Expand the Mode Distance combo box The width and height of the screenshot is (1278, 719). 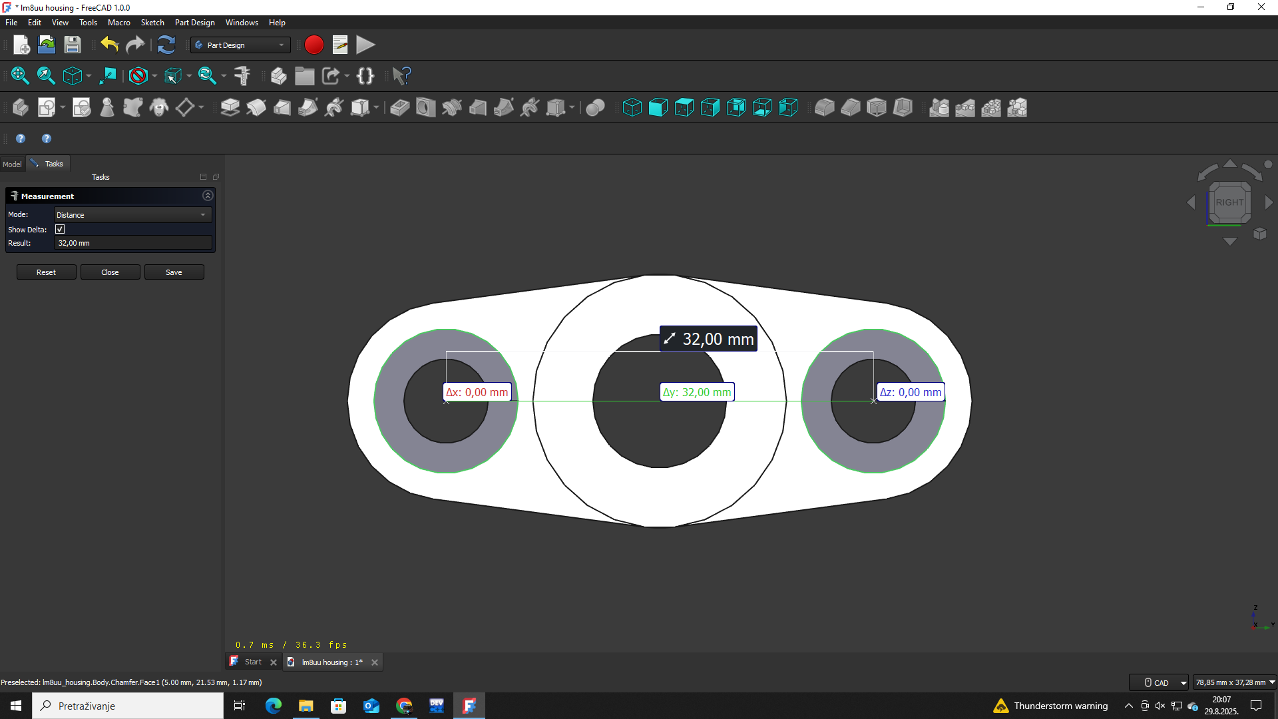pos(132,215)
